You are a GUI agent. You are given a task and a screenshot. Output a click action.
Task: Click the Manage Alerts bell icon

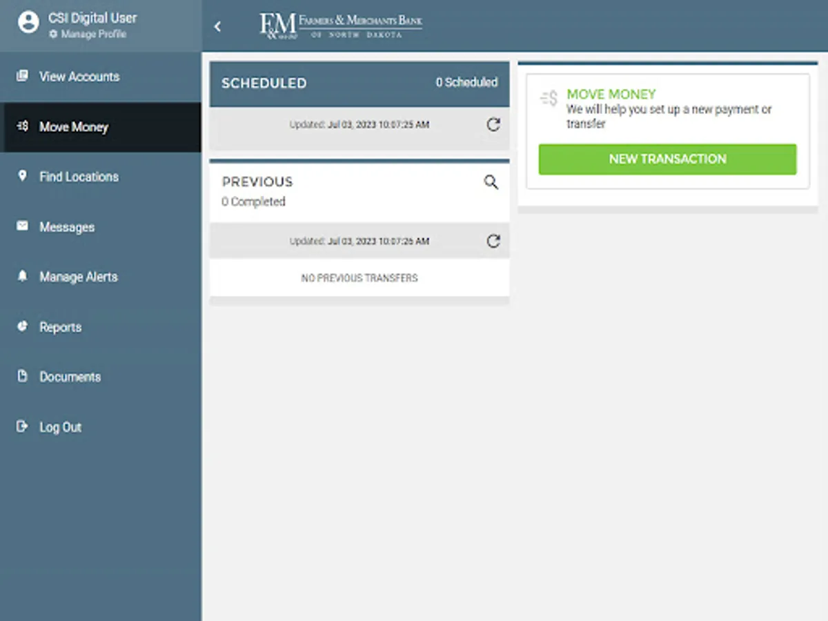21,277
